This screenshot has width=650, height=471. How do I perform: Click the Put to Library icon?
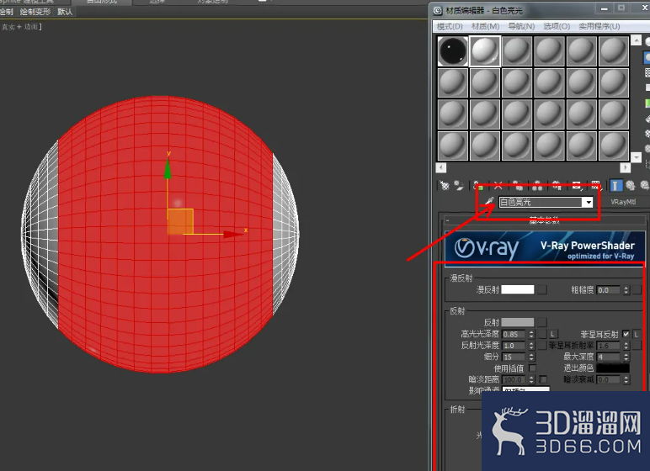[557, 185]
